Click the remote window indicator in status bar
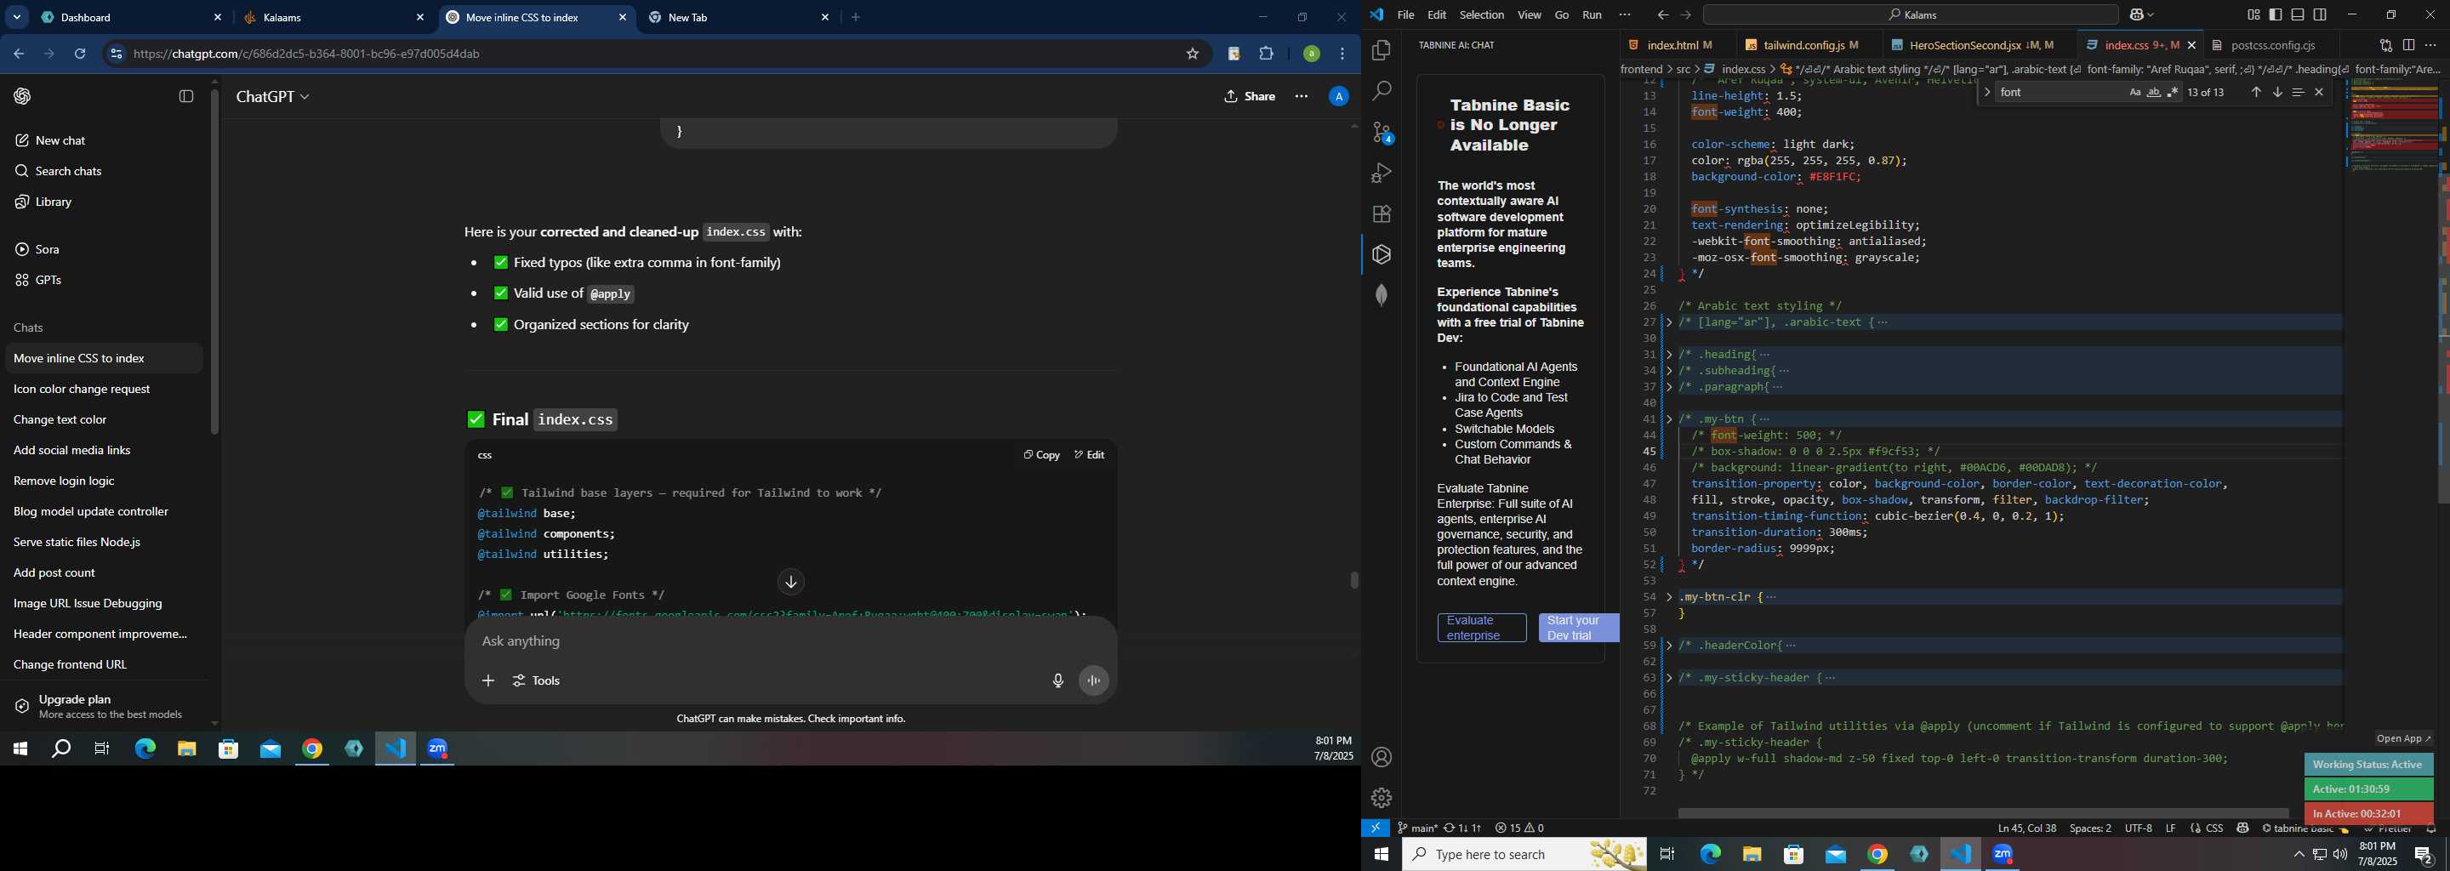The image size is (2450, 871). (x=1376, y=828)
